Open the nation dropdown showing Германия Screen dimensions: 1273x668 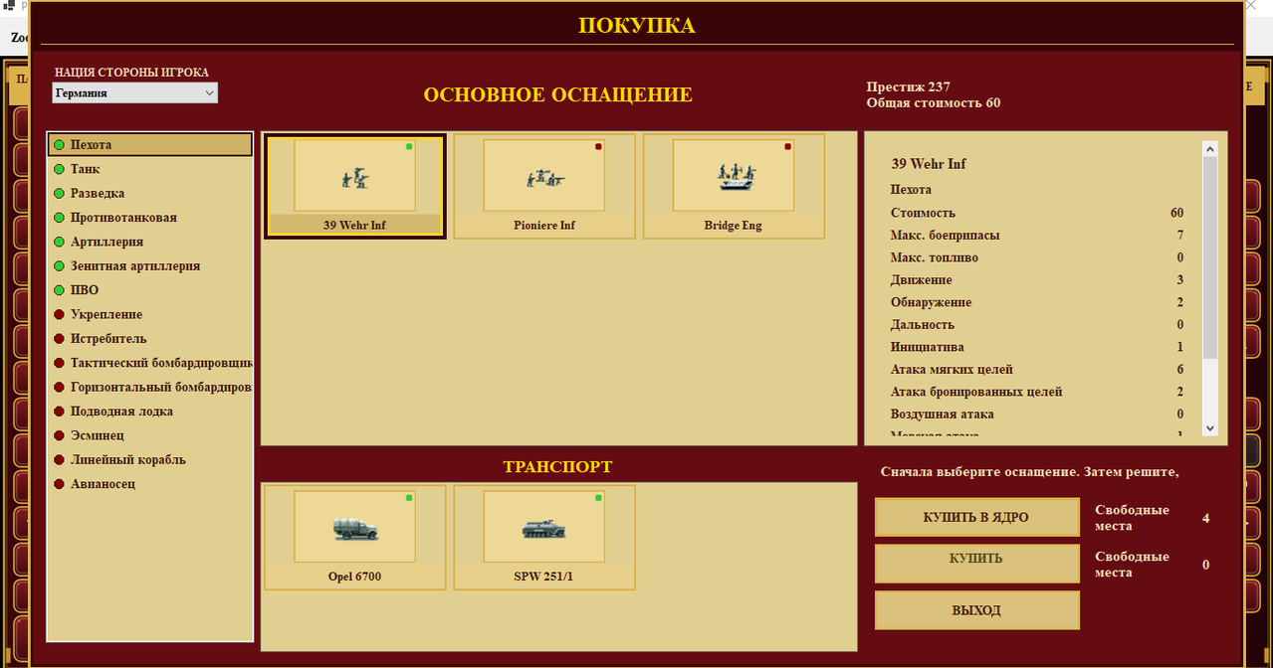(135, 92)
